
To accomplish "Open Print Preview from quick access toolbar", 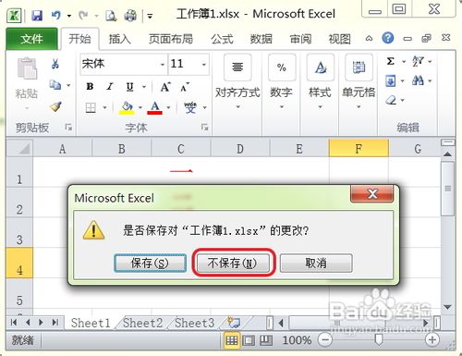I will pyautogui.click(x=111, y=16).
